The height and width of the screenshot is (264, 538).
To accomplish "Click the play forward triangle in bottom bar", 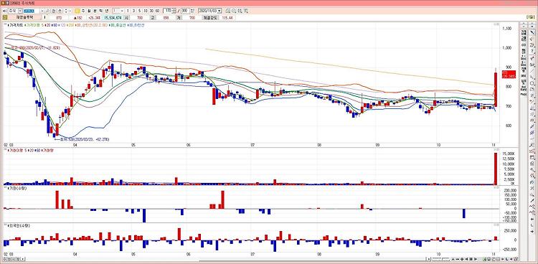I will [x=475, y=259].
